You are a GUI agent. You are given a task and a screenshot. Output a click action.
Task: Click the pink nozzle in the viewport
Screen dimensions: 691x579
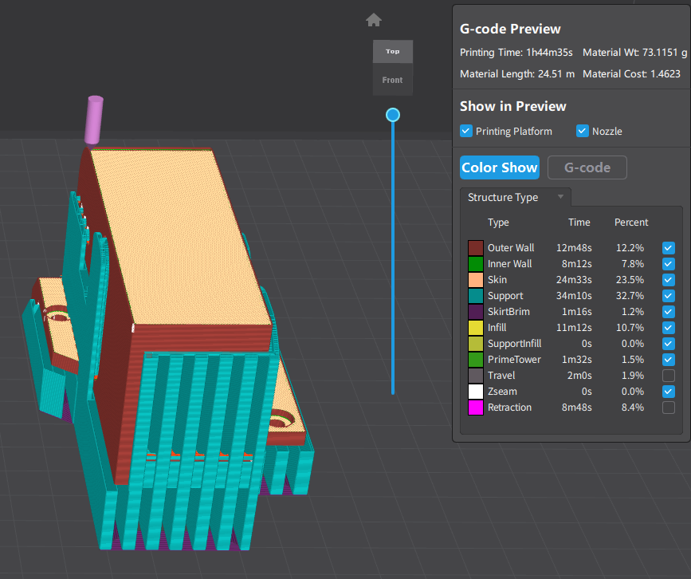pos(94,120)
